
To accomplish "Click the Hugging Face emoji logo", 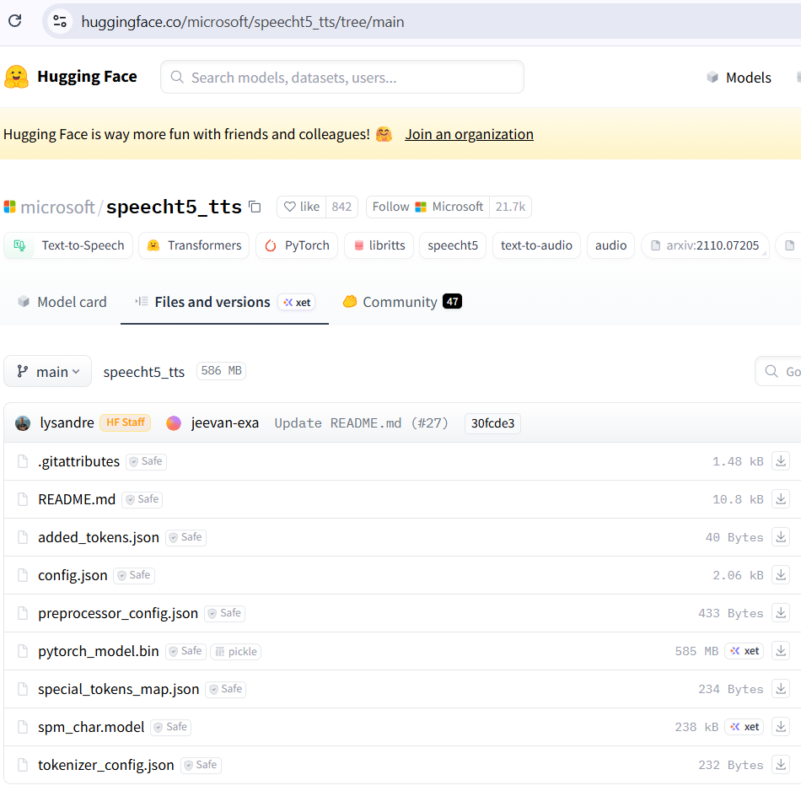I will [17, 77].
